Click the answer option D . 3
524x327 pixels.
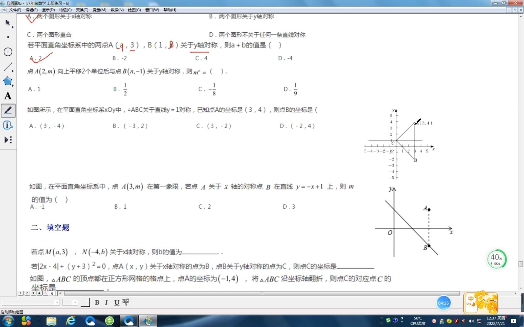(x=289, y=206)
